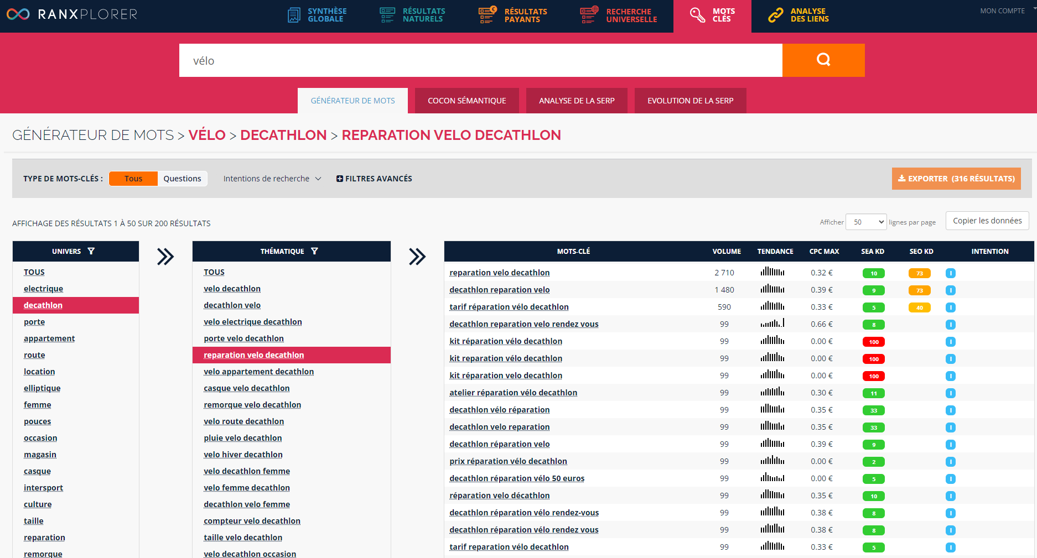Click the Thématique filter funnel icon
The width and height of the screenshot is (1037, 558).
(314, 251)
